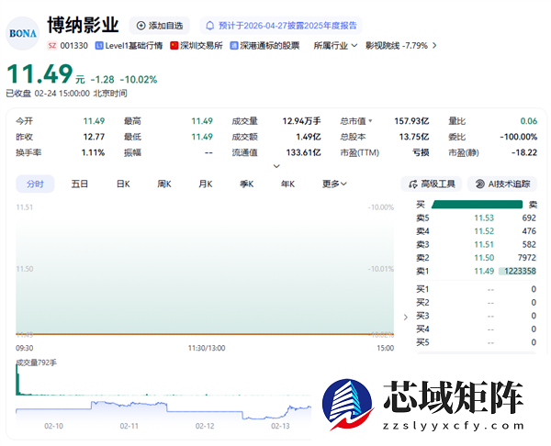Click 卖5 price 11.53
The height and width of the screenshot is (446, 551).
coord(484,218)
